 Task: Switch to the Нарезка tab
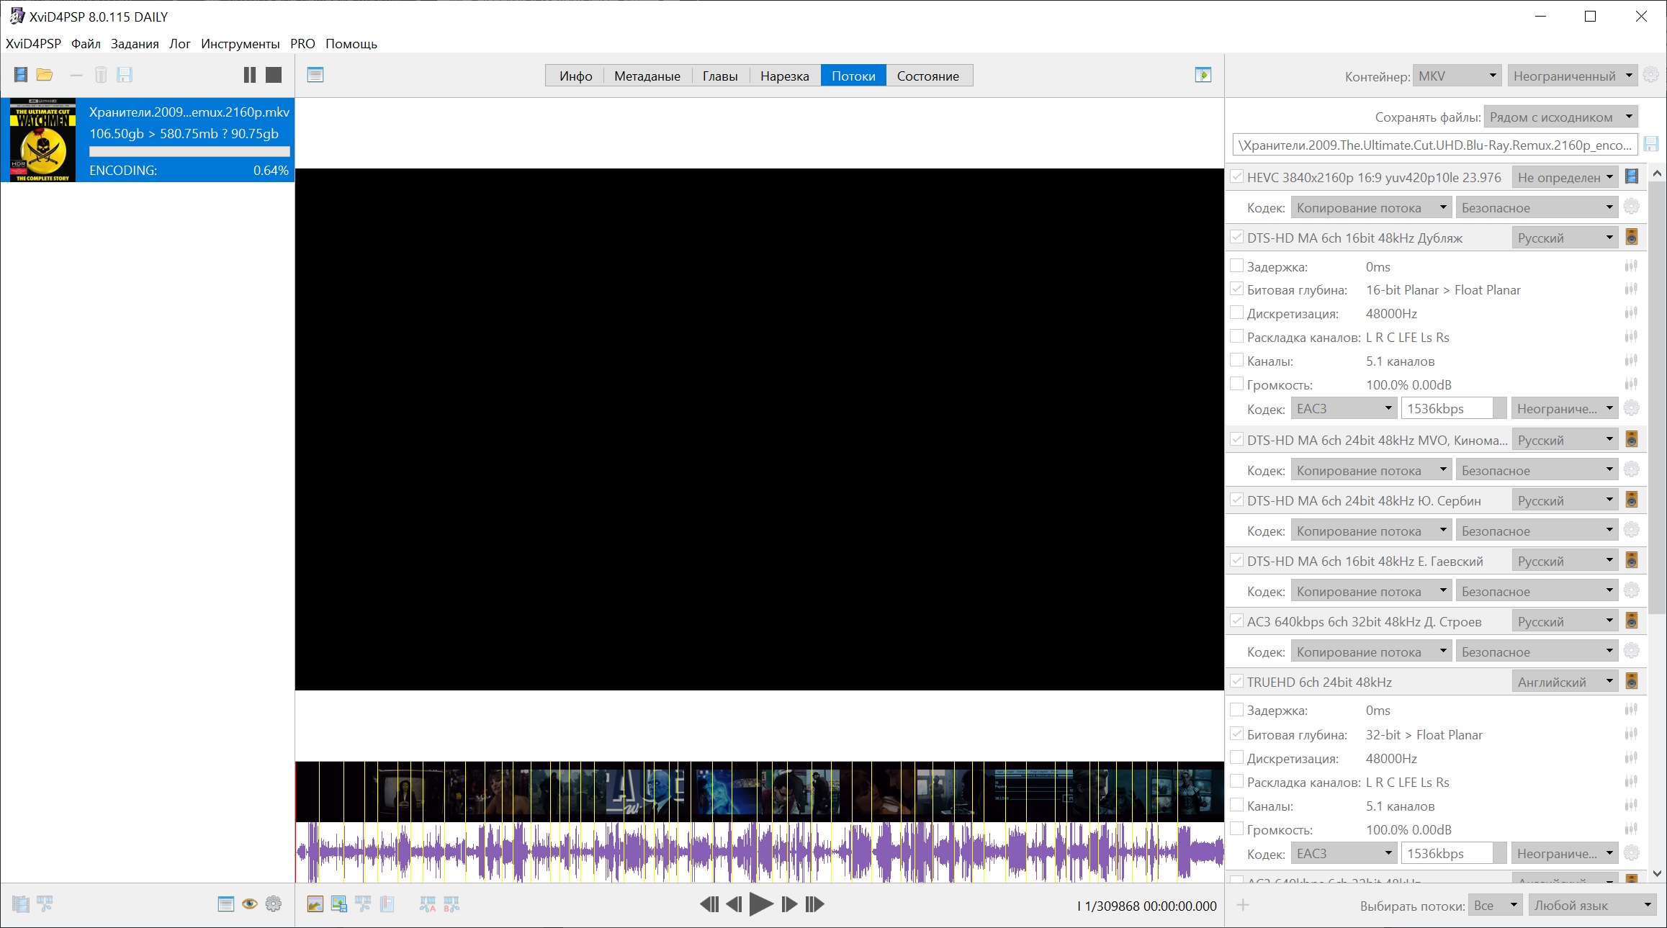[784, 76]
